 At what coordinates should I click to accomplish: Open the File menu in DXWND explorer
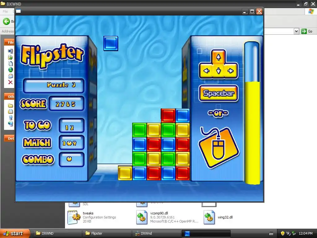[6, 11]
